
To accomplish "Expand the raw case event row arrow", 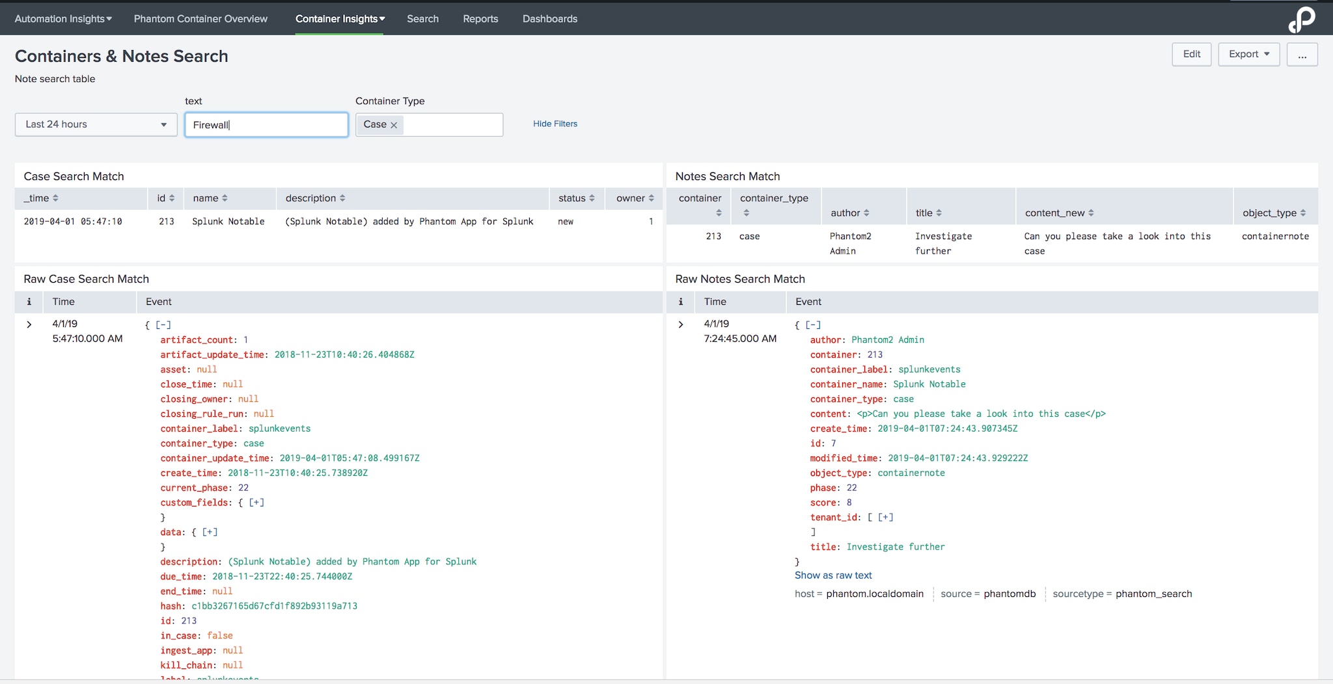I will pos(29,324).
